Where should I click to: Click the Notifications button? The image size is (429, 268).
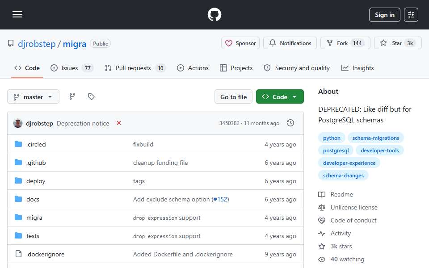290,43
